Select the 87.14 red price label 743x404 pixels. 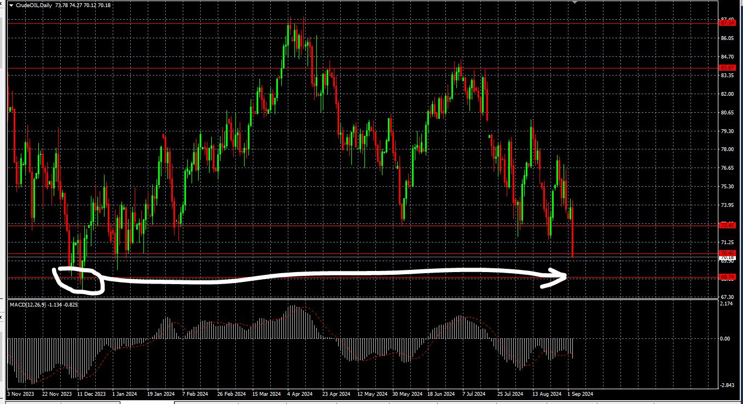point(728,23)
